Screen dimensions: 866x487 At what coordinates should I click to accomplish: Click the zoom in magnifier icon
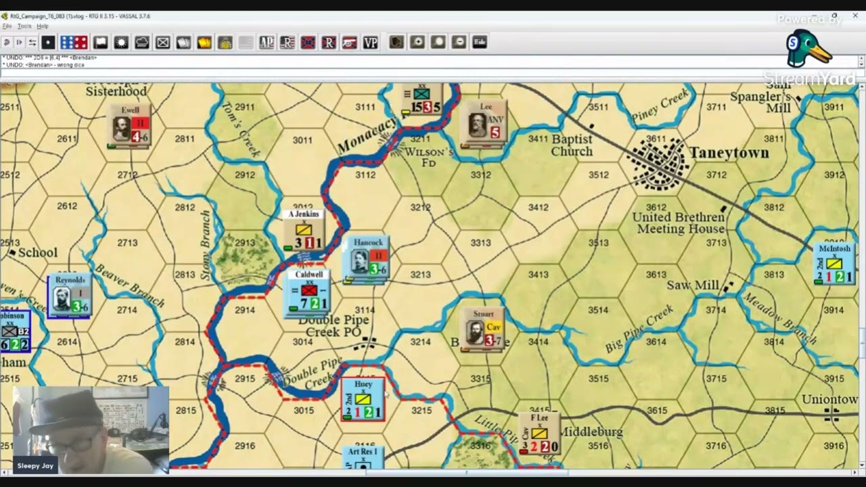pyautogui.click(x=417, y=43)
